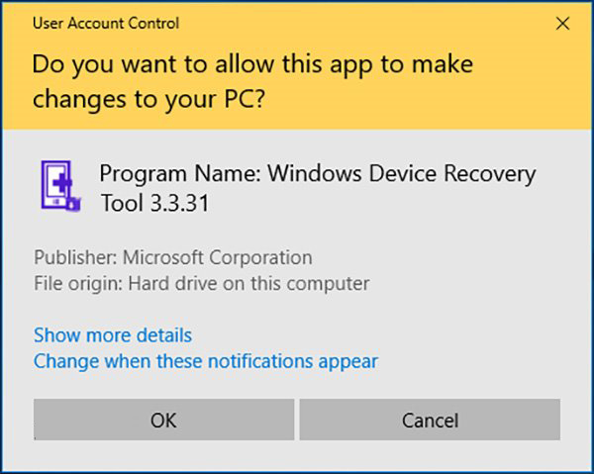Click the word 'details' in the first link
This screenshot has height=474, width=594.
[159, 335]
